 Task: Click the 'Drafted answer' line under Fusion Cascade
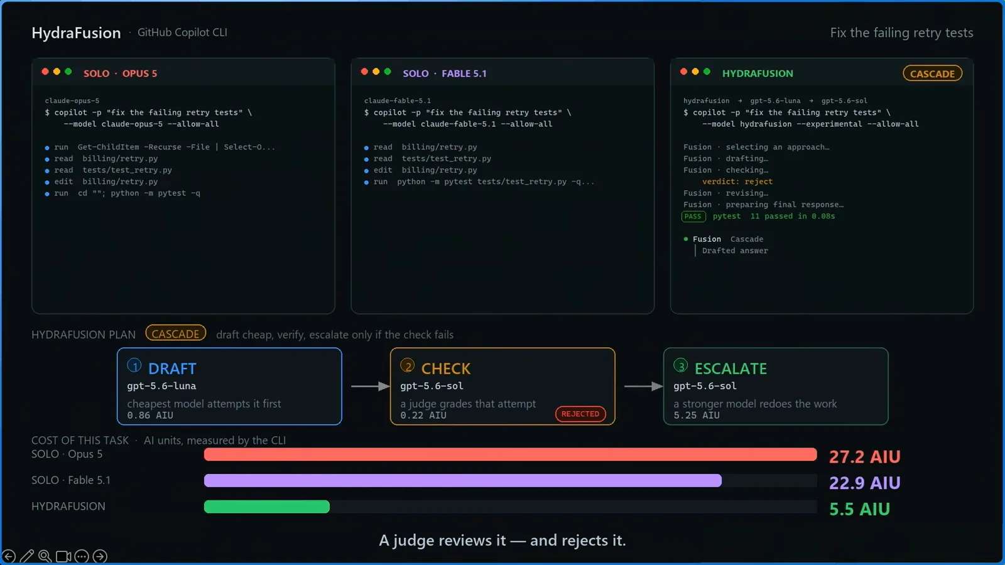click(x=735, y=250)
